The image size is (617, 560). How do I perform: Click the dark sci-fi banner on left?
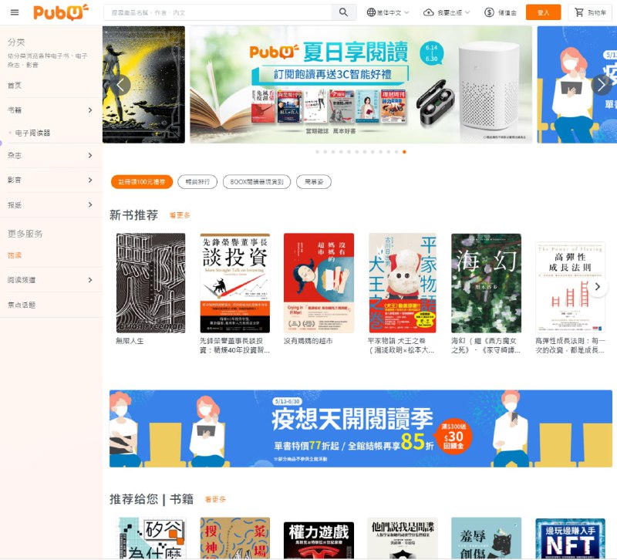143,84
